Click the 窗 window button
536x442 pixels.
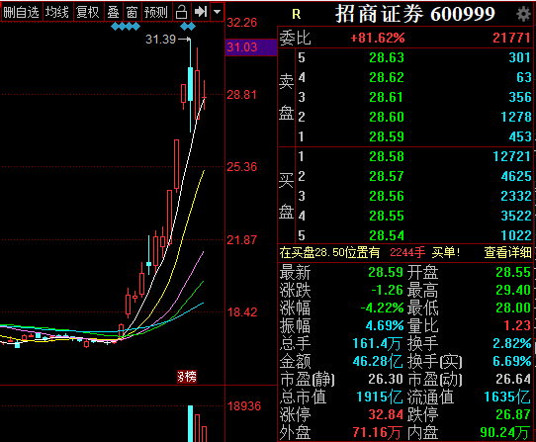tap(132, 12)
